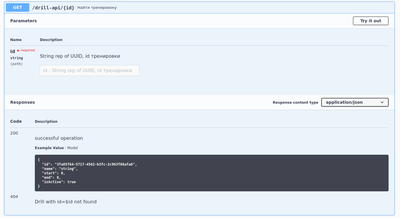Viewport: 400px width, 218px height.
Task: Click the red 'required' marker
Action: click(28, 50)
